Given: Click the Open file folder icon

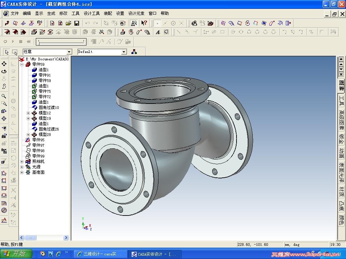Looking at the screenshot, I should pyautogui.click(x=68, y=23).
